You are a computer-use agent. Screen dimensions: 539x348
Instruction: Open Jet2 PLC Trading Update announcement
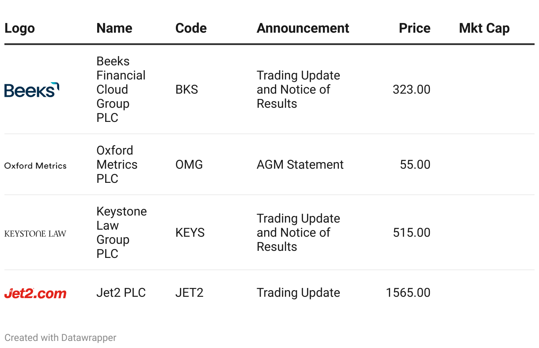[x=298, y=293]
